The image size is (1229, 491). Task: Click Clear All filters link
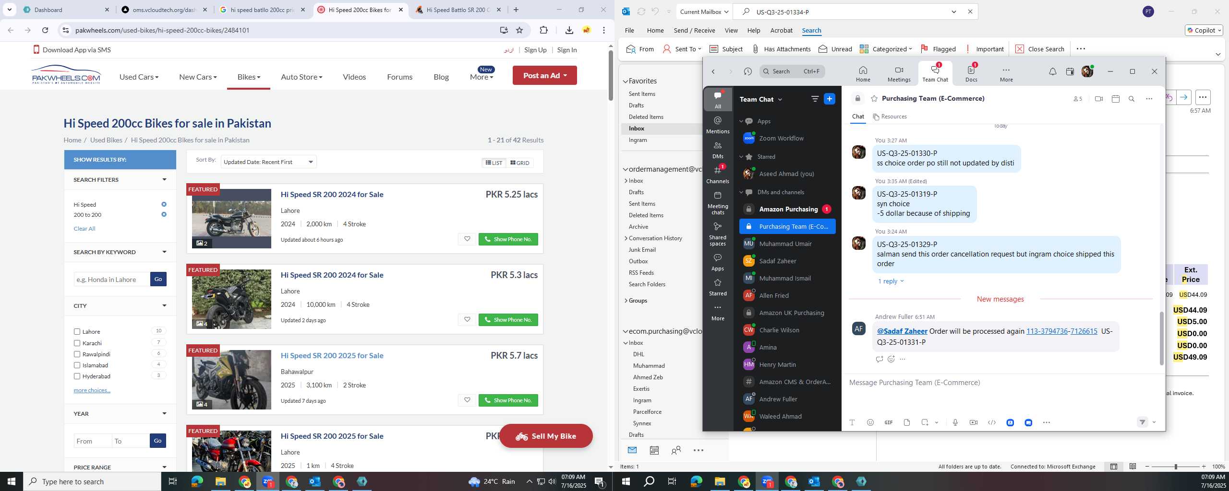point(84,229)
